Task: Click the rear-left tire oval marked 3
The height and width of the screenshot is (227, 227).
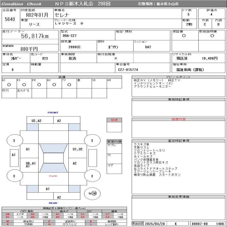Action: point(15,176)
